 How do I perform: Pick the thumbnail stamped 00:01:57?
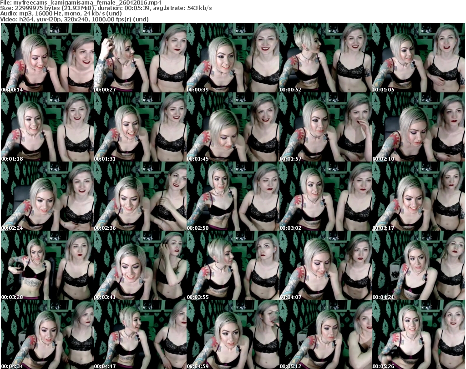[326, 127]
